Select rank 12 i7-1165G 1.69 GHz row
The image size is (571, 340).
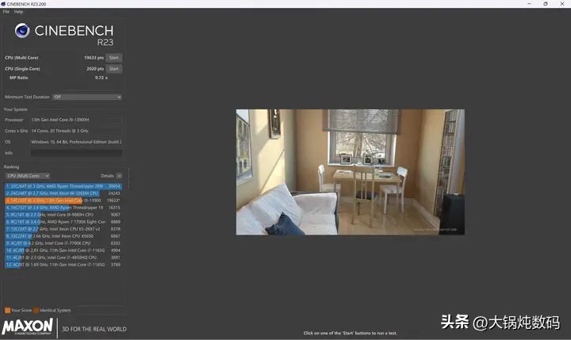tap(63, 265)
